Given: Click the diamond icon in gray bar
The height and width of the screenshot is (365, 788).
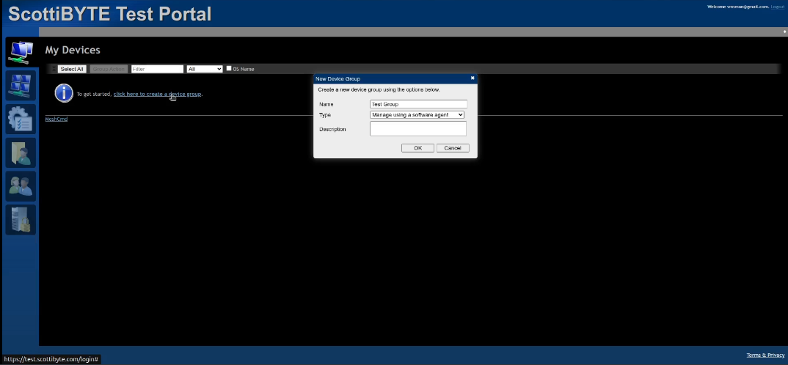Looking at the screenshot, I should (784, 32).
